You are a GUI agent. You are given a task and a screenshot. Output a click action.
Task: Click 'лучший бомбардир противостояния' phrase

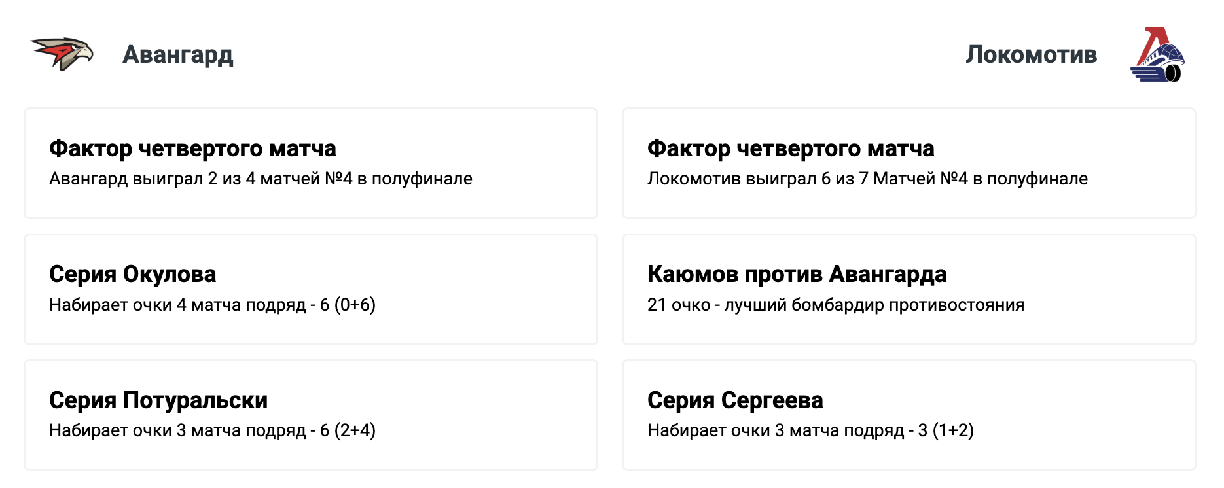click(x=874, y=305)
